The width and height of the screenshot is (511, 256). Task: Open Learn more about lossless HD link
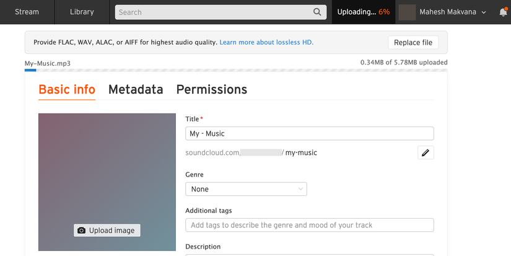266,42
